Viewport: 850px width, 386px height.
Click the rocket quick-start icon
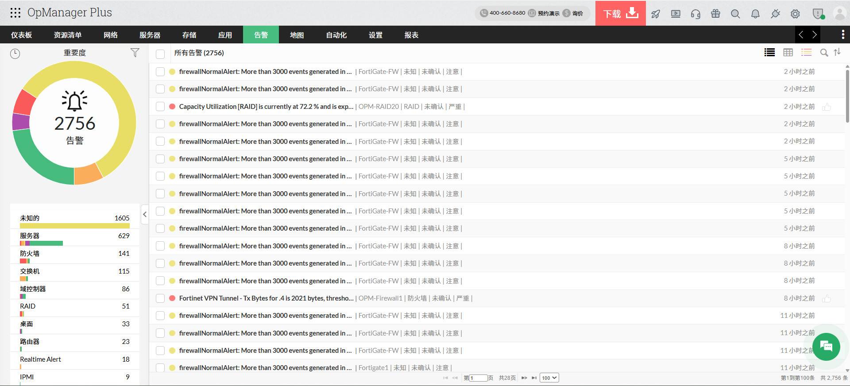656,14
